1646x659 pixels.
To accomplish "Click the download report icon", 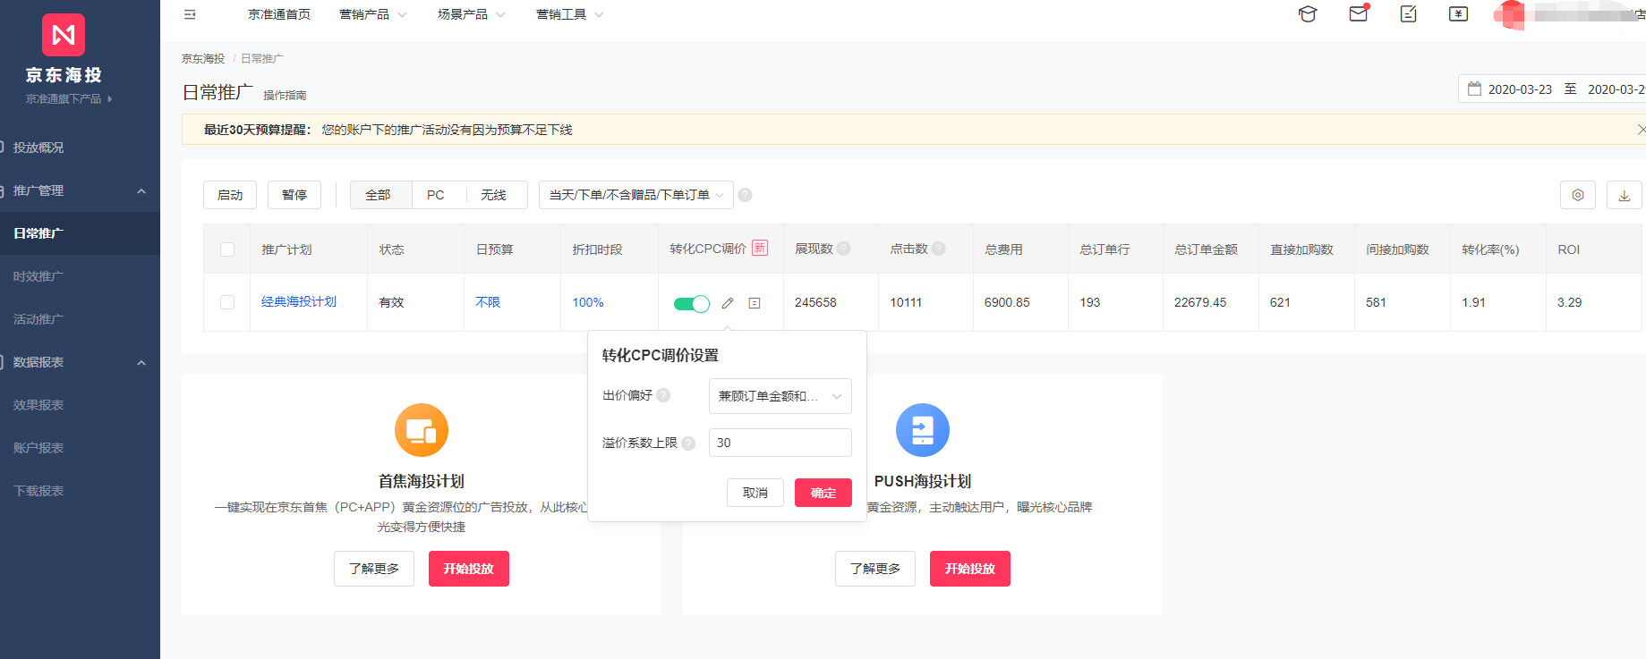I will pyautogui.click(x=1625, y=195).
